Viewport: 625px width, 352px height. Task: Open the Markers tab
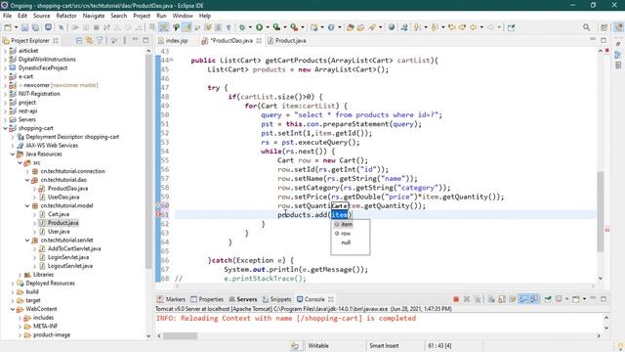point(172,299)
